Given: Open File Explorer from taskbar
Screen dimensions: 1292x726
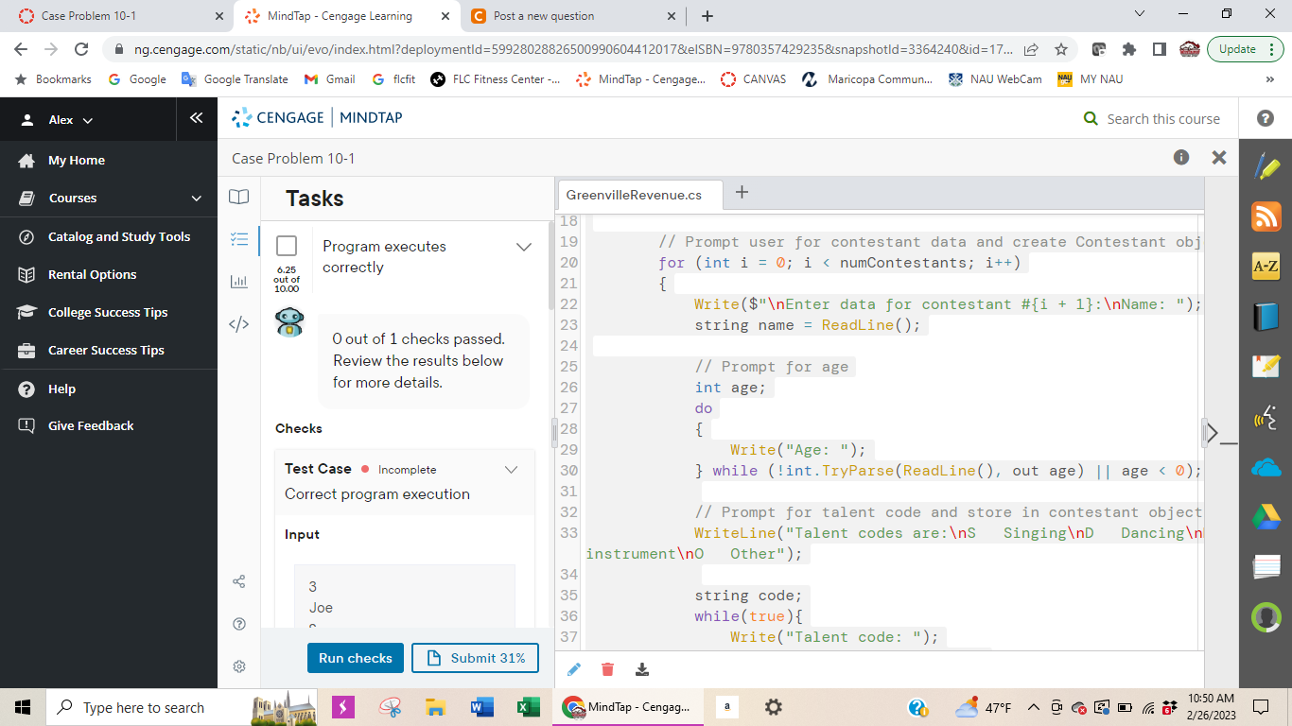Looking at the screenshot, I should [435, 707].
